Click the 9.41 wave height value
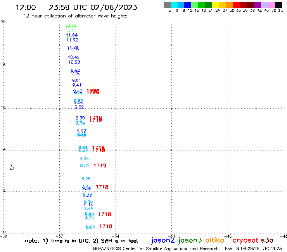 click(77, 85)
